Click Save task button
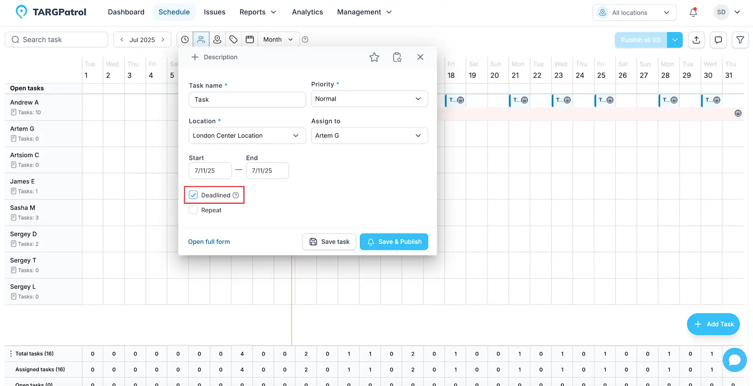This screenshot has height=386, width=753. point(329,242)
